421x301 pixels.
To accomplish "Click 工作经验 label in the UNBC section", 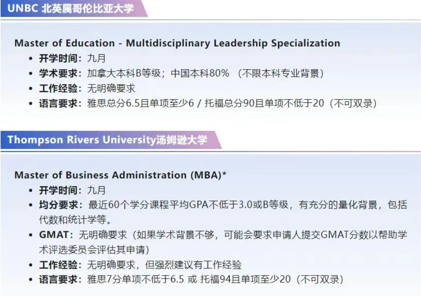I will (x=58, y=88).
